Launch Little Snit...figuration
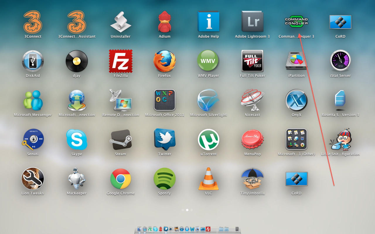The width and height of the screenshot is (375, 234). pos(340,139)
